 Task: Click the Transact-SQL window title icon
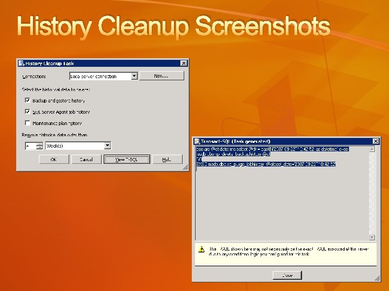coord(197,141)
